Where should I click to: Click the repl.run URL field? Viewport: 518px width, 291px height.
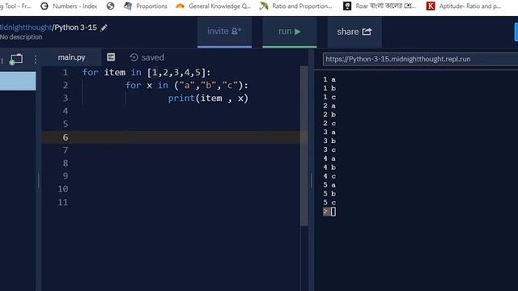(x=420, y=59)
